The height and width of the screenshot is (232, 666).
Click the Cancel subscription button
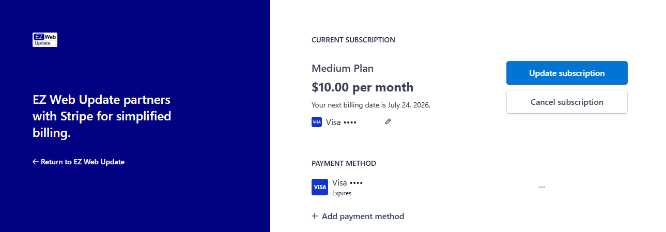click(x=567, y=102)
